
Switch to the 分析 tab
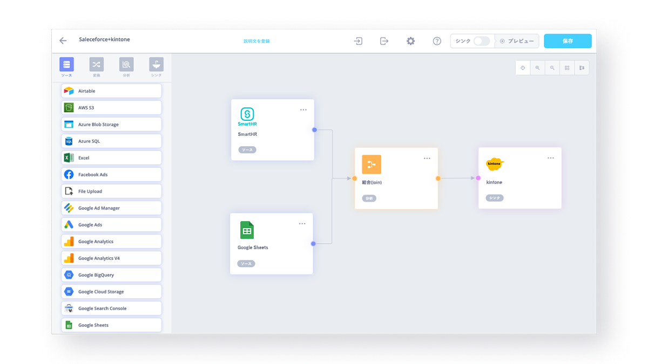[x=126, y=67]
